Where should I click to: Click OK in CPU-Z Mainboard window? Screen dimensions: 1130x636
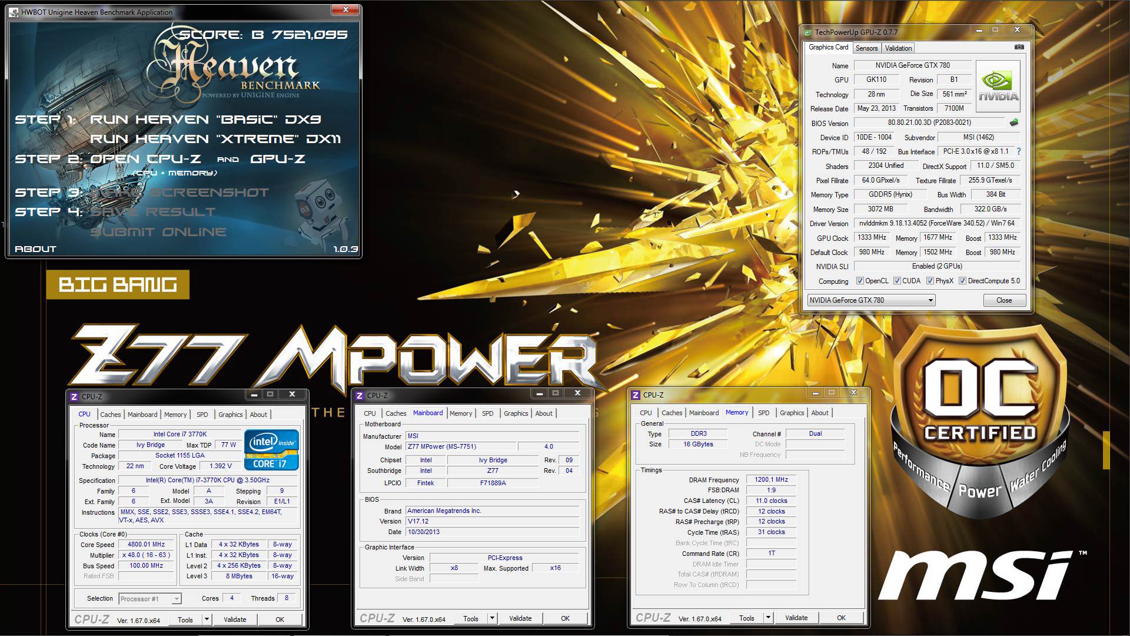click(x=566, y=618)
